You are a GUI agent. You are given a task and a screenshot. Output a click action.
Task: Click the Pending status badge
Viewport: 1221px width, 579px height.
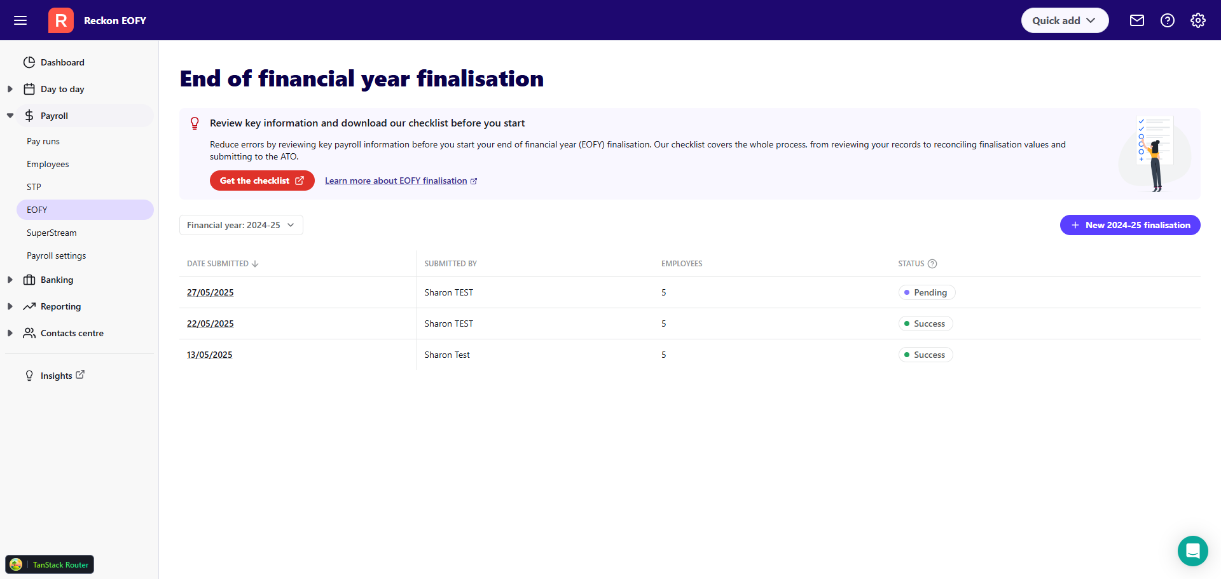point(927,292)
